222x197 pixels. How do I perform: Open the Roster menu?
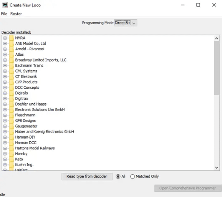click(x=16, y=14)
